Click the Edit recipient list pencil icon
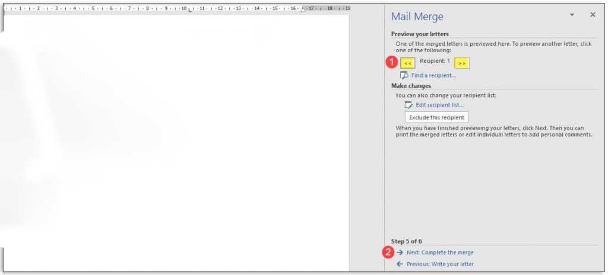The width and height of the screenshot is (608, 275). click(x=408, y=105)
